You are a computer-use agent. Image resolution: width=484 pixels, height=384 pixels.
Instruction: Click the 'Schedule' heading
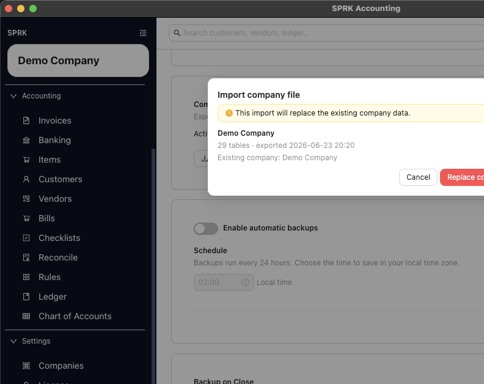pyautogui.click(x=210, y=251)
